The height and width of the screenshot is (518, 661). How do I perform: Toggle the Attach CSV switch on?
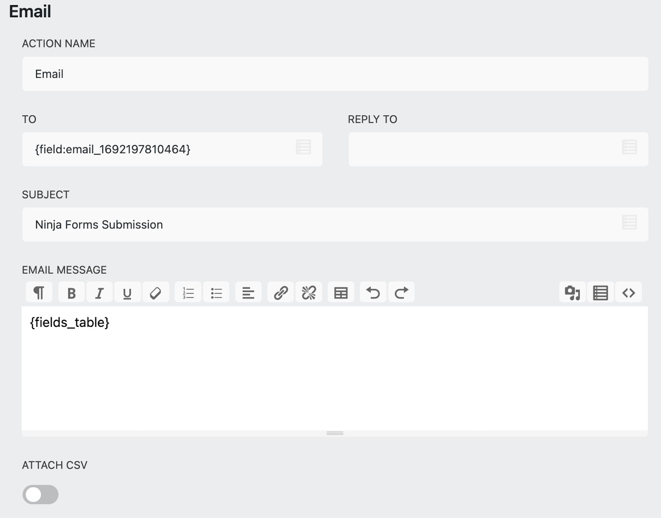pos(40,495)
